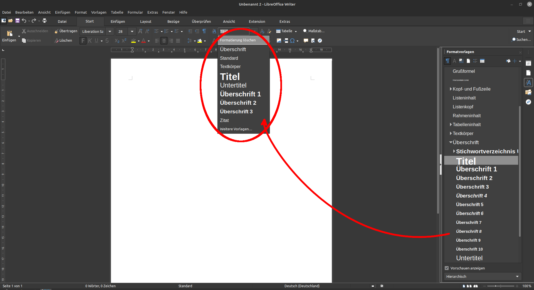Viewport: 534px width, 290px height.
Task: Open the Navigator compass icon in the sidebar
Action: pos(528,102)
